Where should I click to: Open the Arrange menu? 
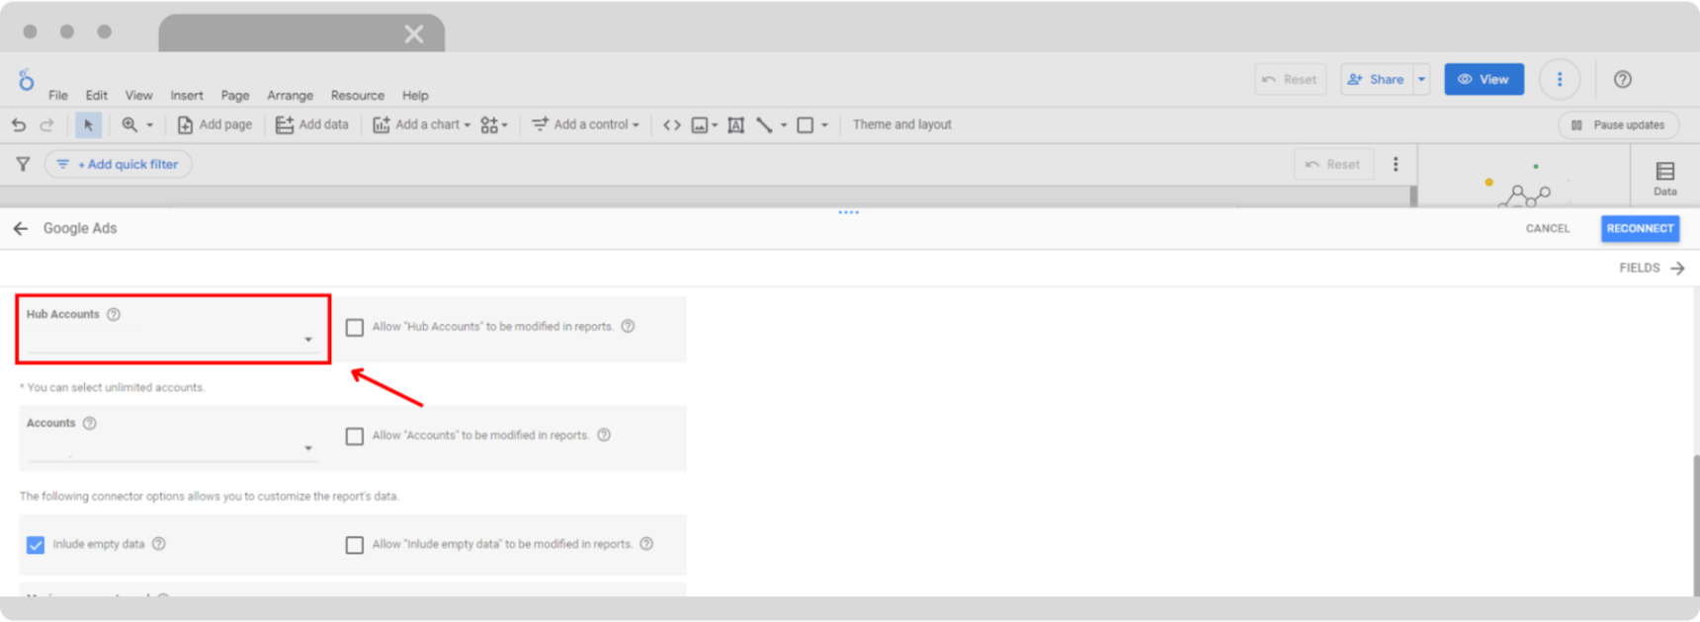(x=290, y=96)
